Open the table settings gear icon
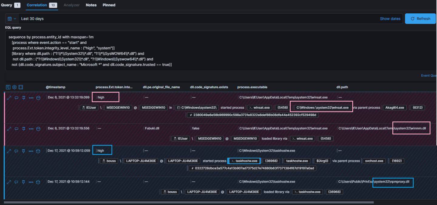 (x=14, y=87)
